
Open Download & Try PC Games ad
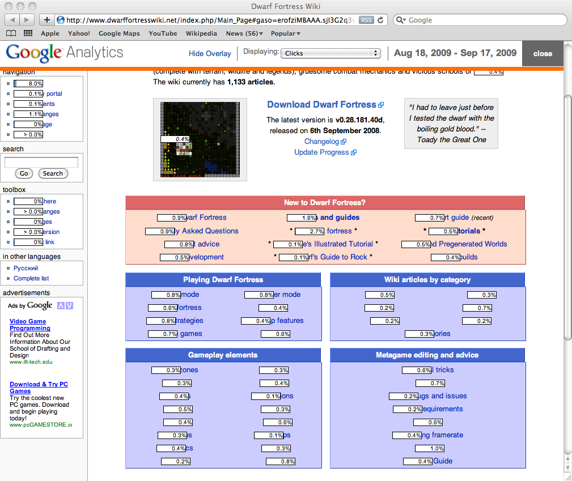39,388
